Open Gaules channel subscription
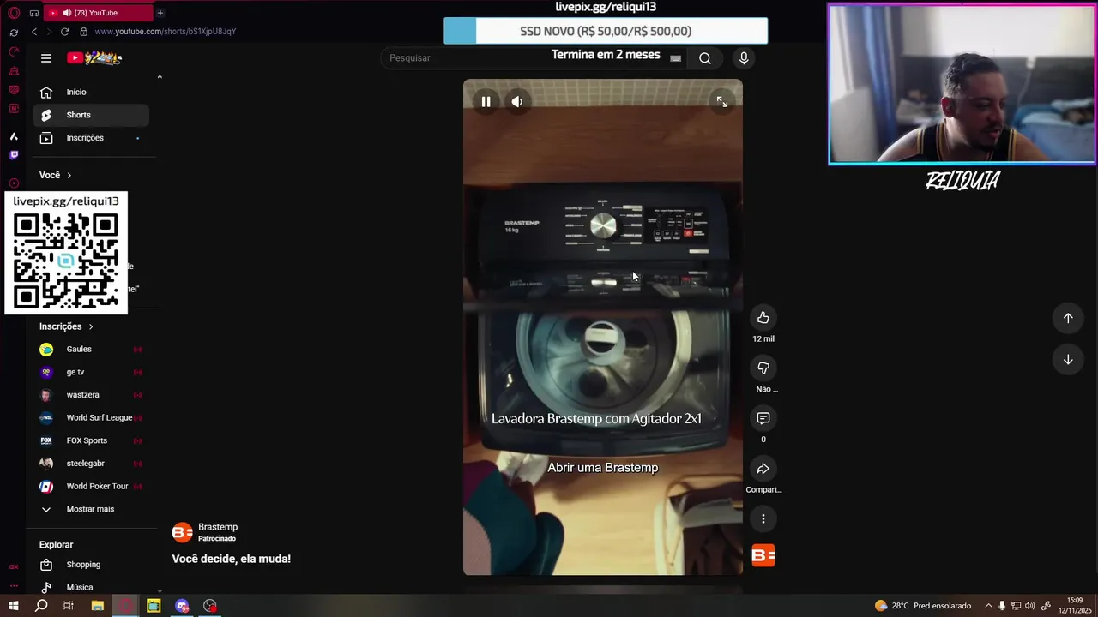1098x617 pixels. coord(91,350)
